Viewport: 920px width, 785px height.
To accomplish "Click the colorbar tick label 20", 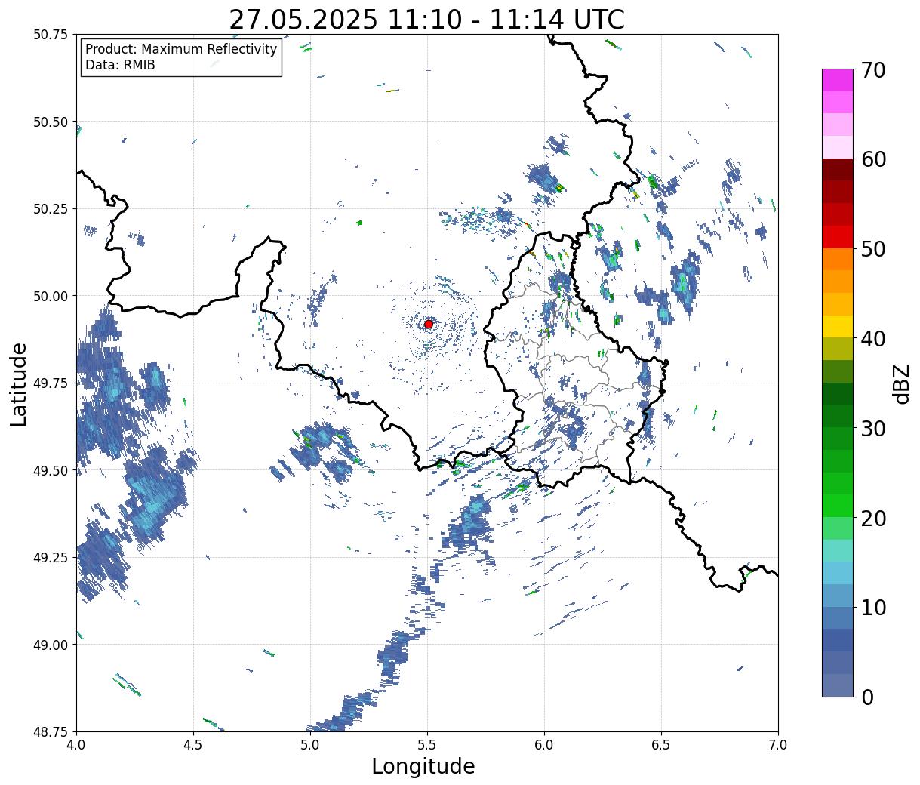I will pyautogui.click(x=873, y=518).
